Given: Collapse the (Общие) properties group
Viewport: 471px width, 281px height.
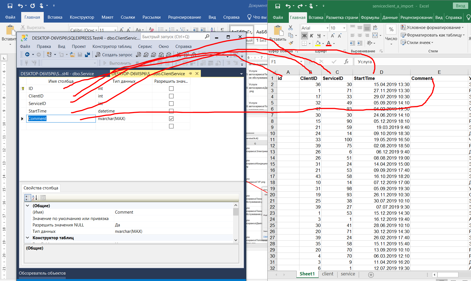Looking at the screenshot, I should point(28,206).
